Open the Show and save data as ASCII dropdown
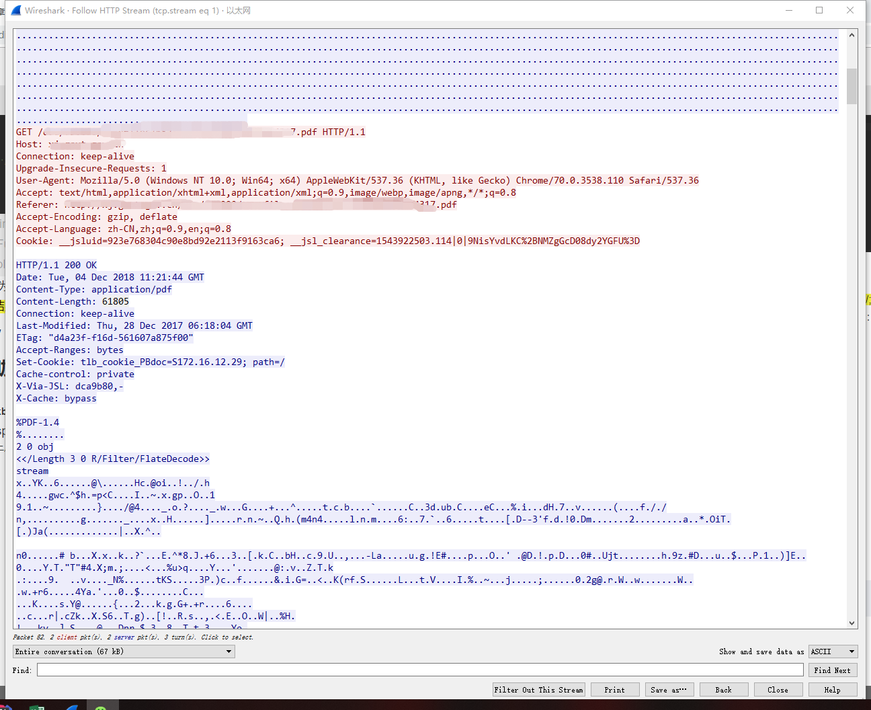Screen dimensions: 871x710 tap(833, 652)
